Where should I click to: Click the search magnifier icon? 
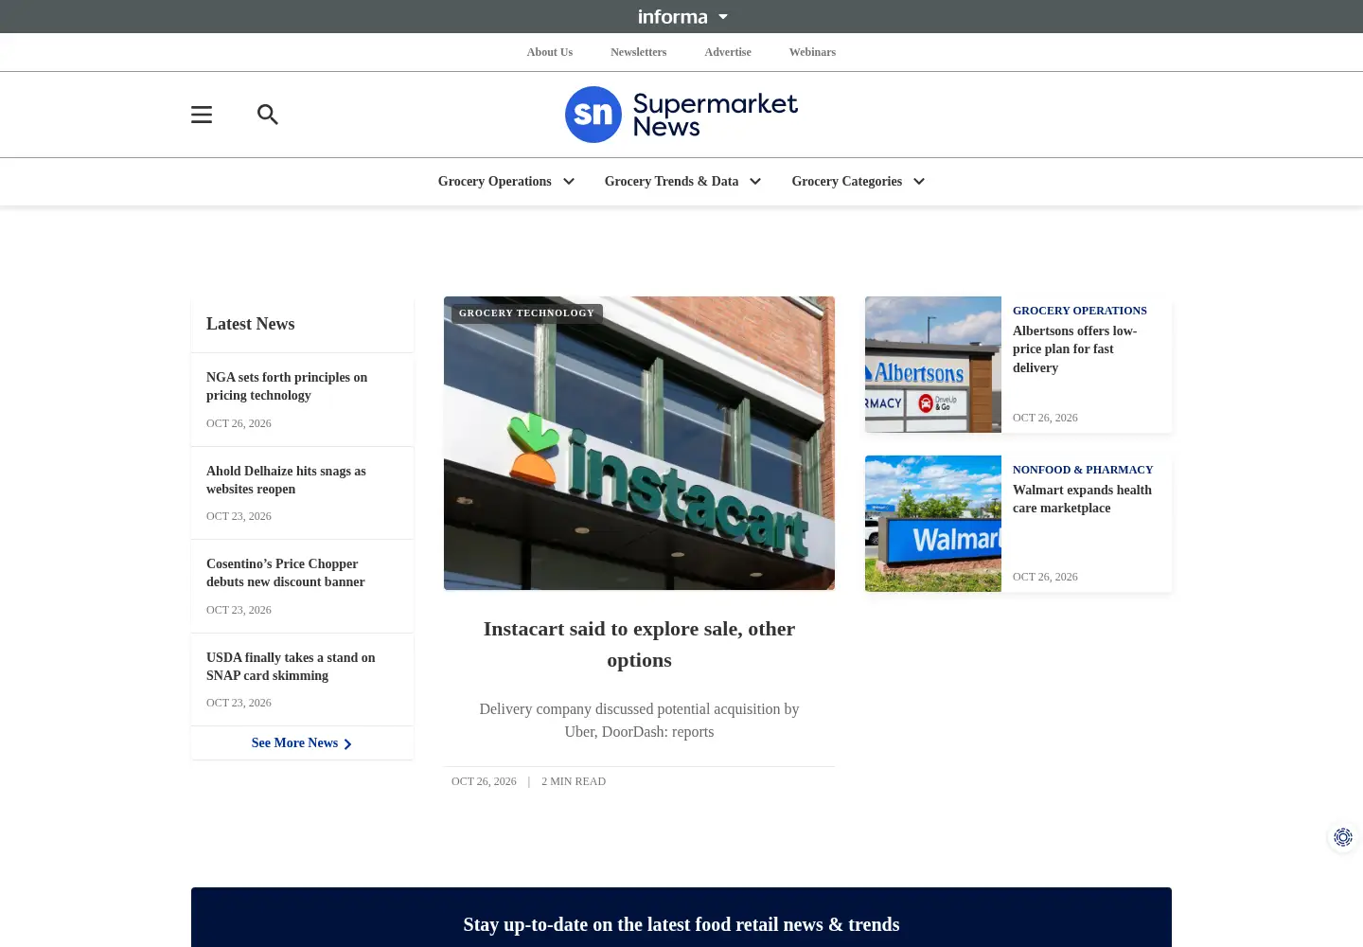pos(268,115)
